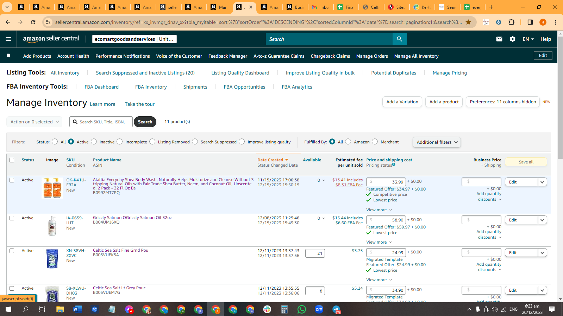
Task: Open Account Health in the navigation bar
Action: pyautogui.click(x=73, y=56)
